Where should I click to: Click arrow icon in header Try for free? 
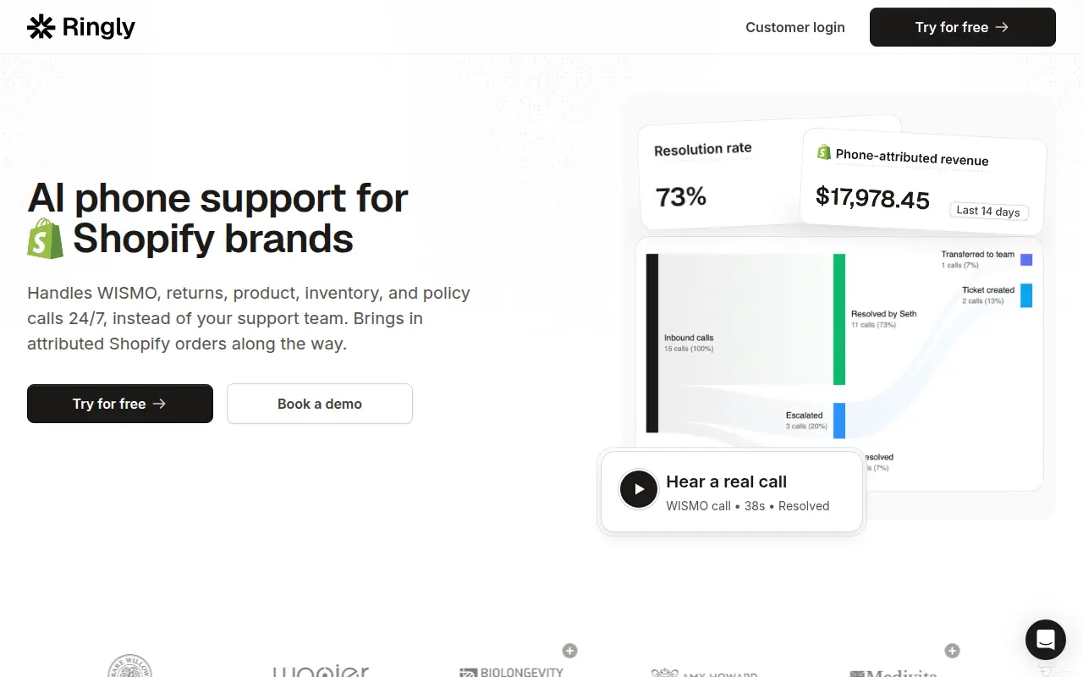[x=1003, y=27]
